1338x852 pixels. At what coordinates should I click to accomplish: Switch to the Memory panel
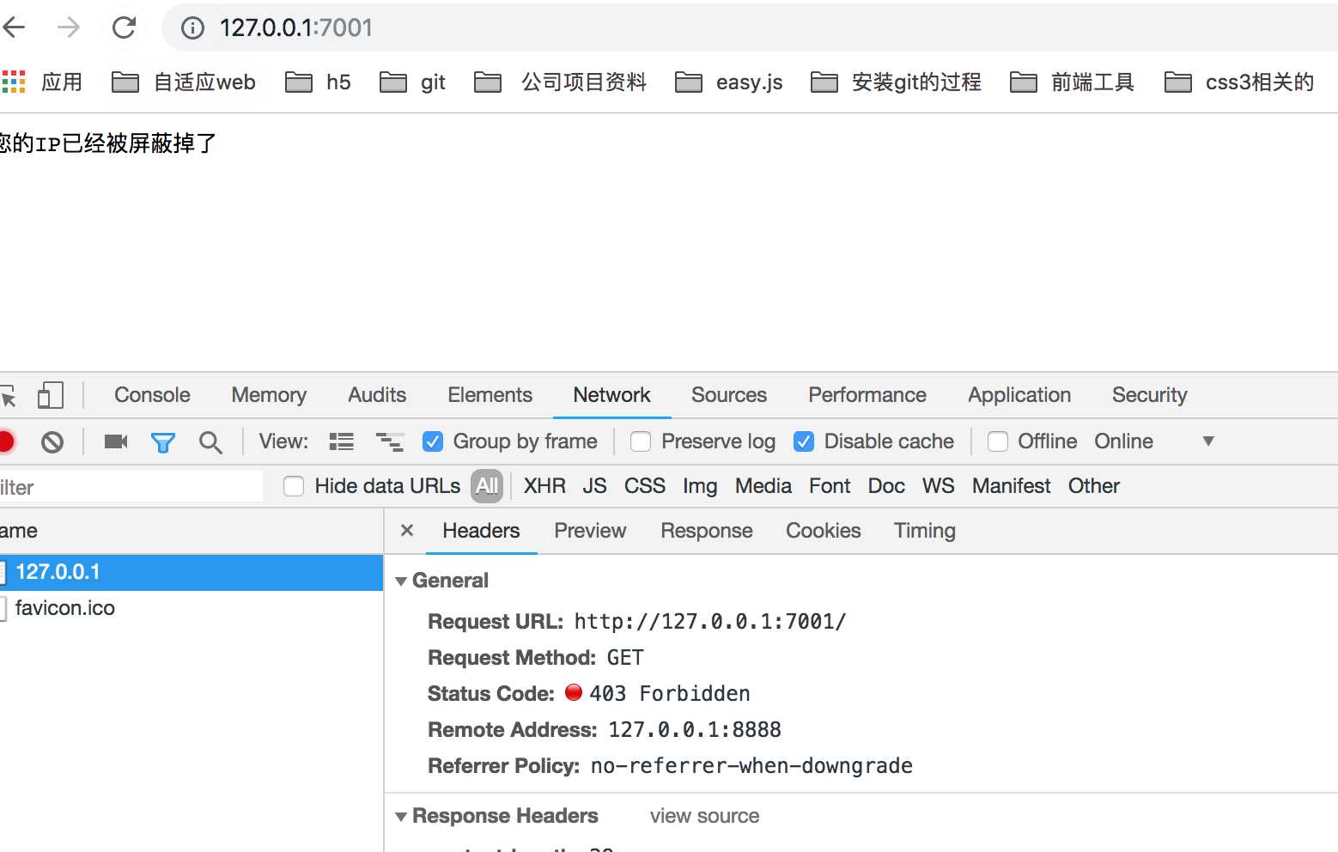pyautogui.click(x=269, y=395)
